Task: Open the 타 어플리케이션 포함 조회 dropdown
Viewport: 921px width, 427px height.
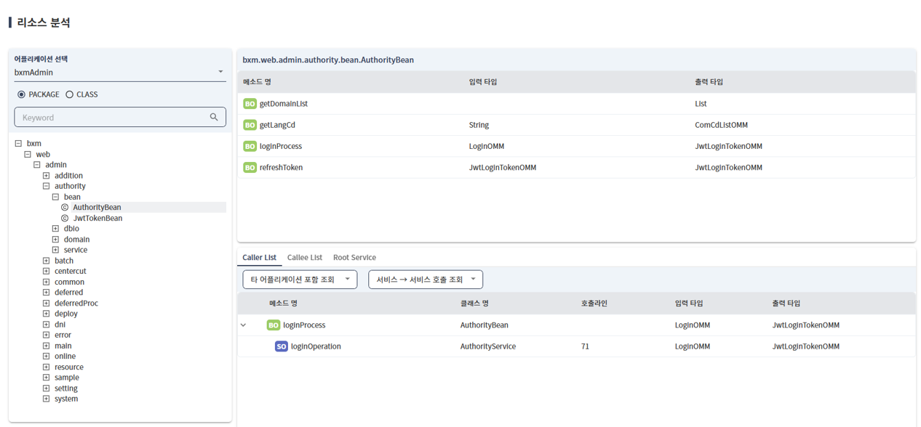Action: click(300, 280)
